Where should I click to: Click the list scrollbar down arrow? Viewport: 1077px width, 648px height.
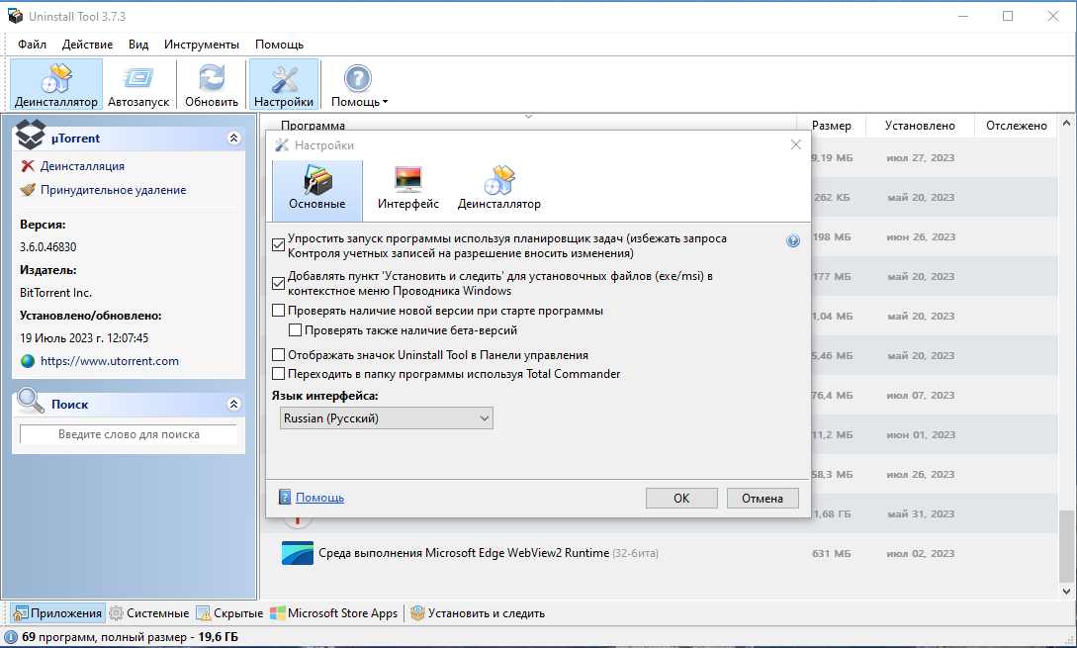tap(1066, 591)
